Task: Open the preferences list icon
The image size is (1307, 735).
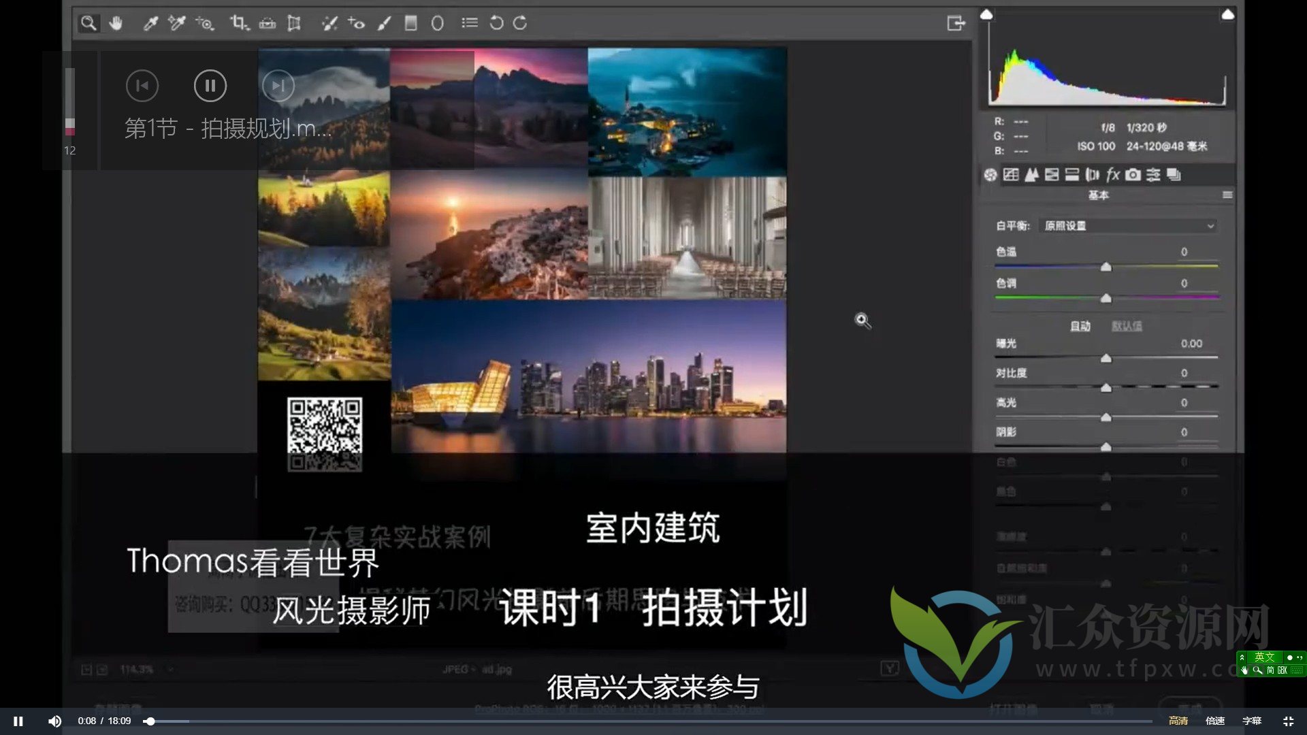Action: [469, 23]
